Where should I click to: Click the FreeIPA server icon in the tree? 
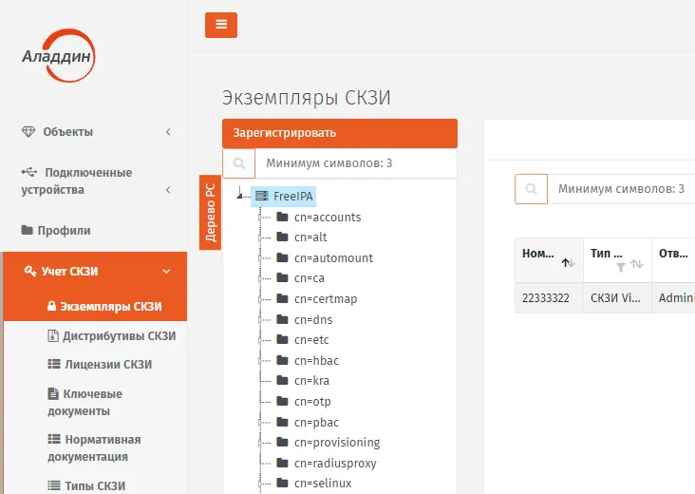tap(262, 196)
